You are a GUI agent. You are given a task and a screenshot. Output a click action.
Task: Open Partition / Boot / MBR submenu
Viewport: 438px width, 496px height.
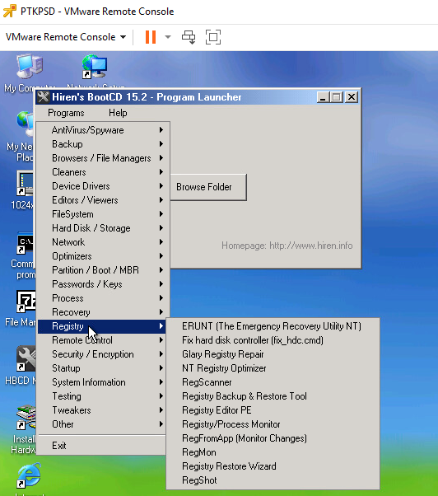click(x=104, y=270)
